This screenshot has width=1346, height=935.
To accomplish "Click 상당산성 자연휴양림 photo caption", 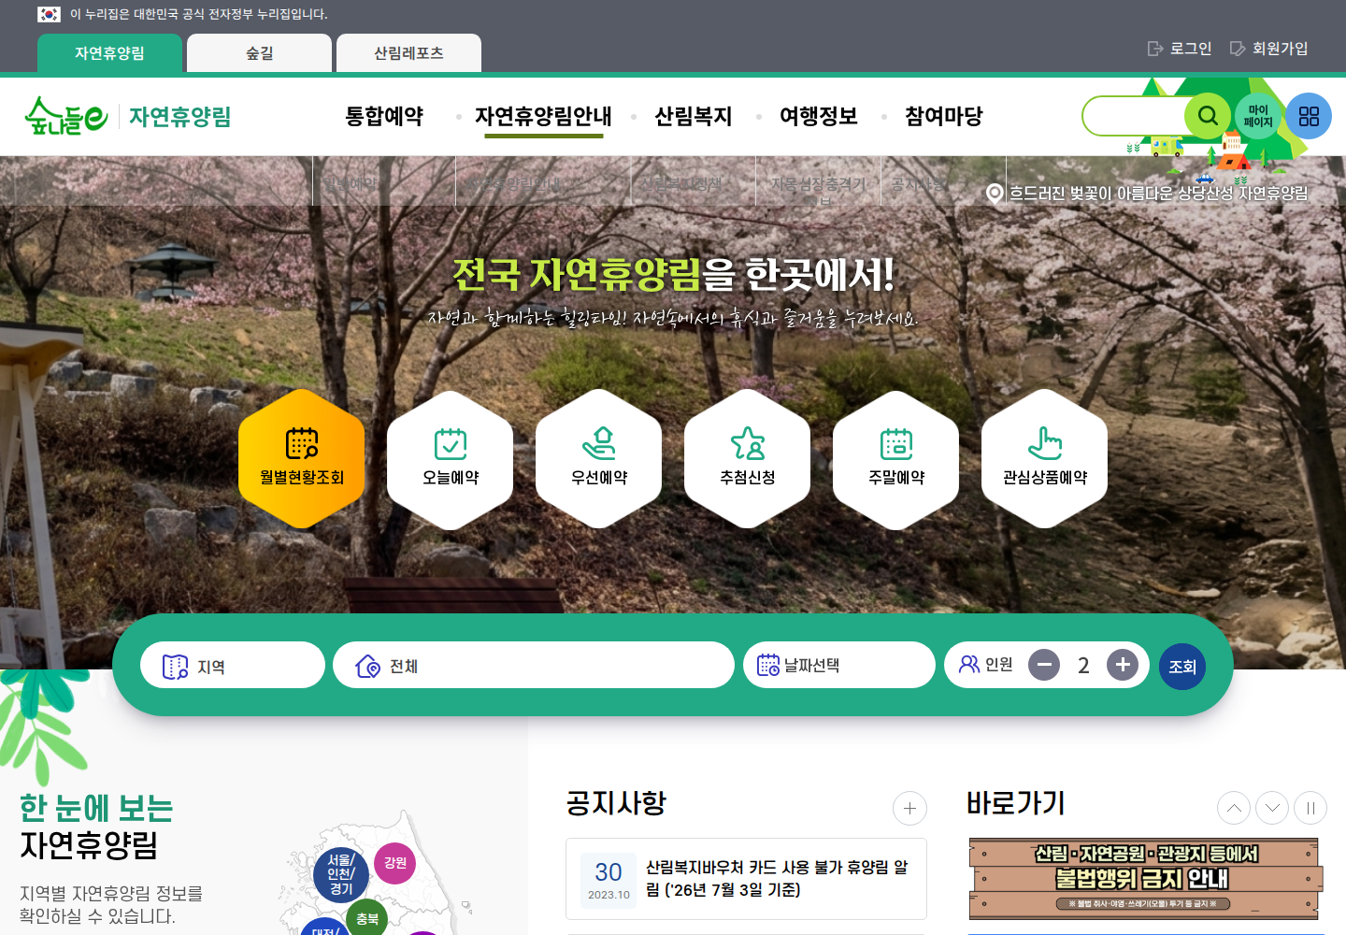I will tap(1159, 194).
